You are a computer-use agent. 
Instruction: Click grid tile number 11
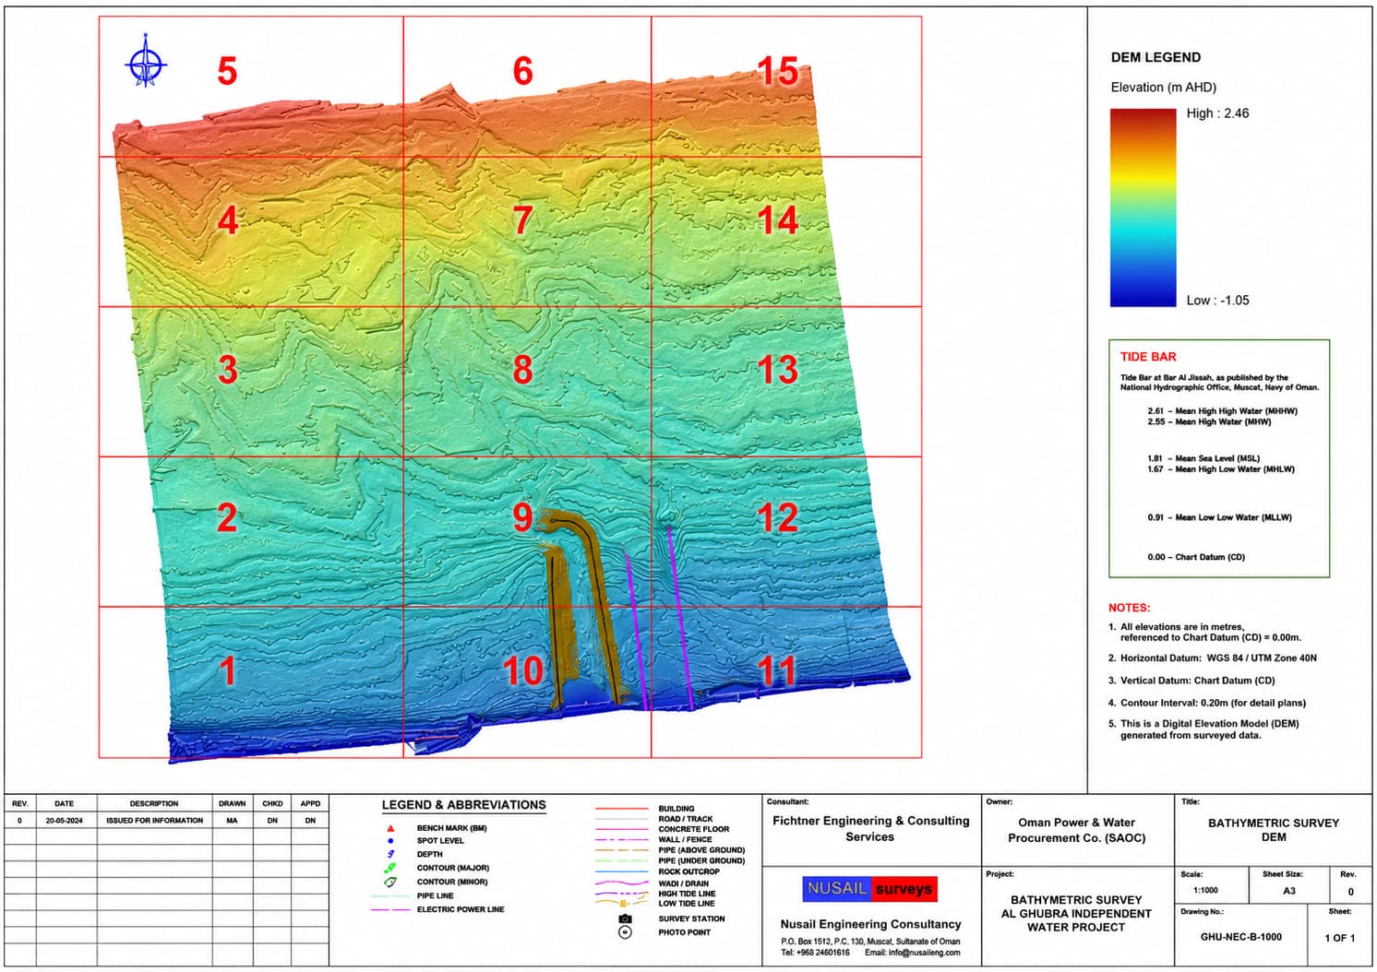click(777, 670)
